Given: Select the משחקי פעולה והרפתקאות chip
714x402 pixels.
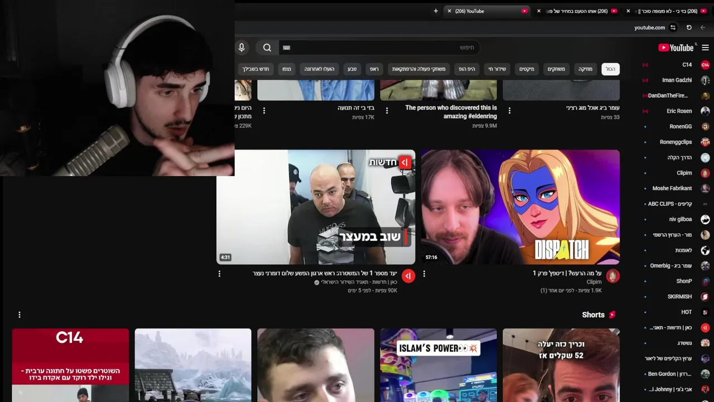Looking at the screenshot, I should pyautogui.click(x=418, y=69).
